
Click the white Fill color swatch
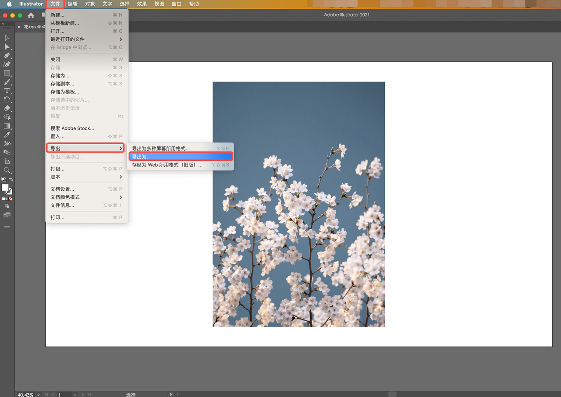[x=5, y=188]
